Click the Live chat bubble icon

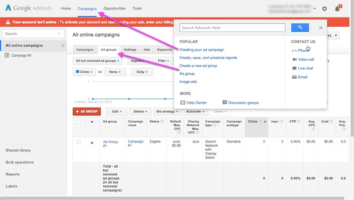pos(294,68)
